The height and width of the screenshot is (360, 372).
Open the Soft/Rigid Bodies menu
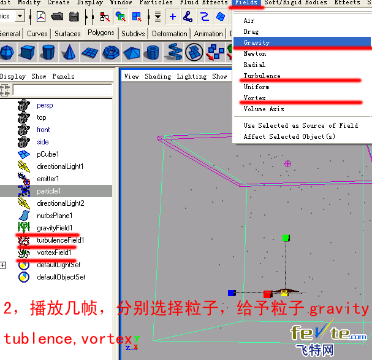(295, 2)
